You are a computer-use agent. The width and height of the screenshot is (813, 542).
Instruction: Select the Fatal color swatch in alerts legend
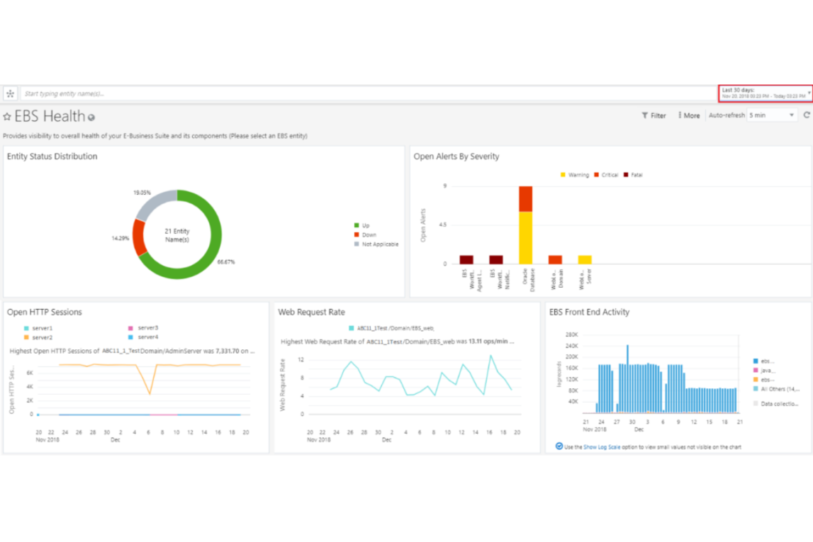625,175
